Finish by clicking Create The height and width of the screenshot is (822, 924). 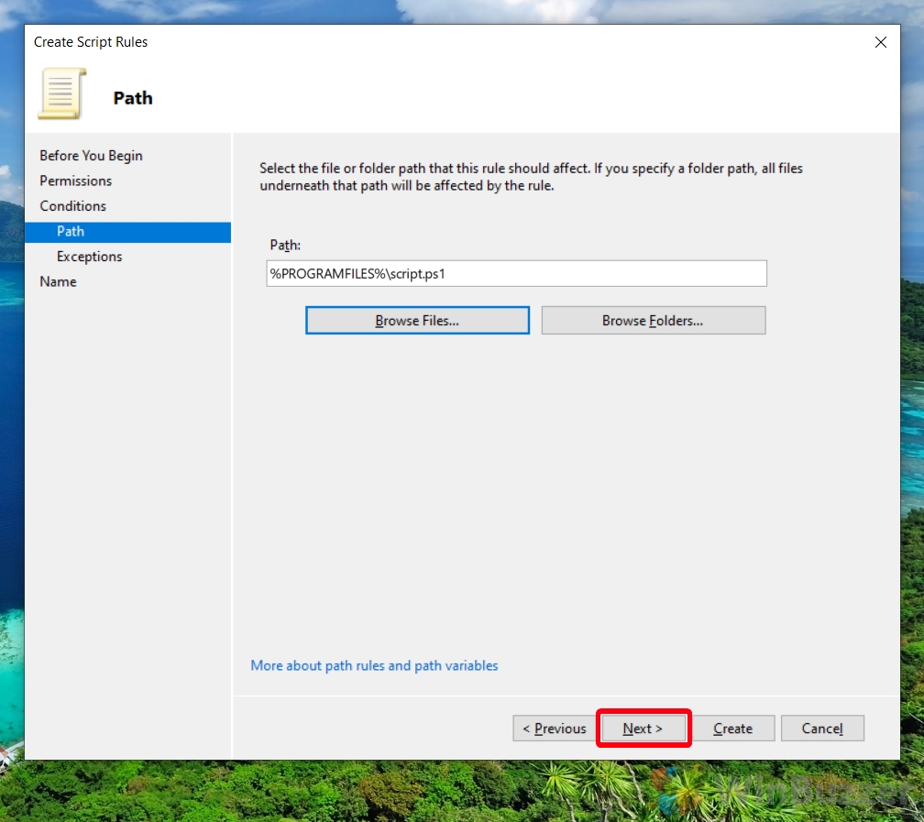pyautogui.click(x=733, y=728)
